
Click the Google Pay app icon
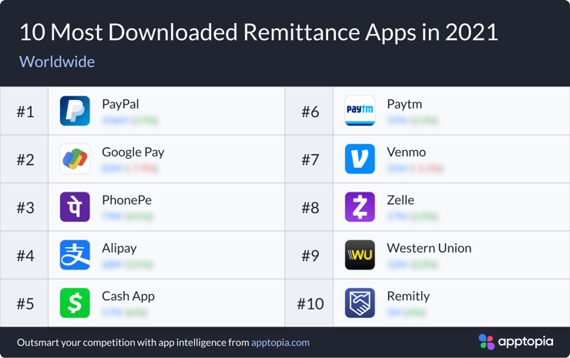(x=75, y=159)
